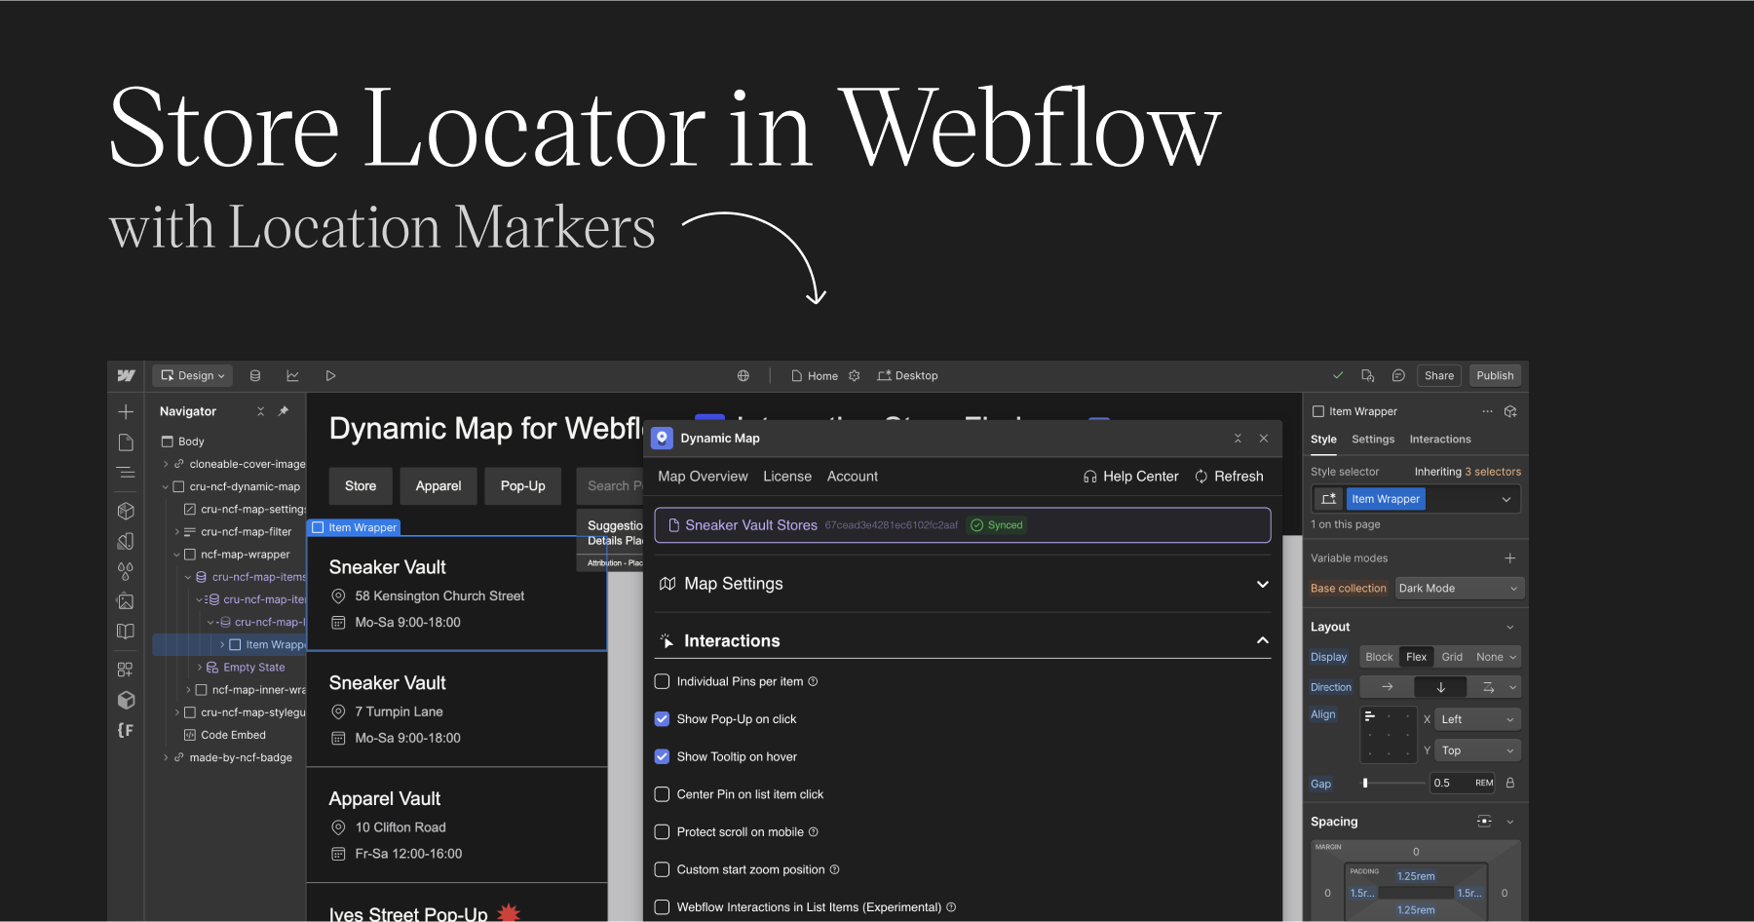Open the Align Y Top dropdown
Viewport: 1754px width, 922px height.
point(1478,750)
